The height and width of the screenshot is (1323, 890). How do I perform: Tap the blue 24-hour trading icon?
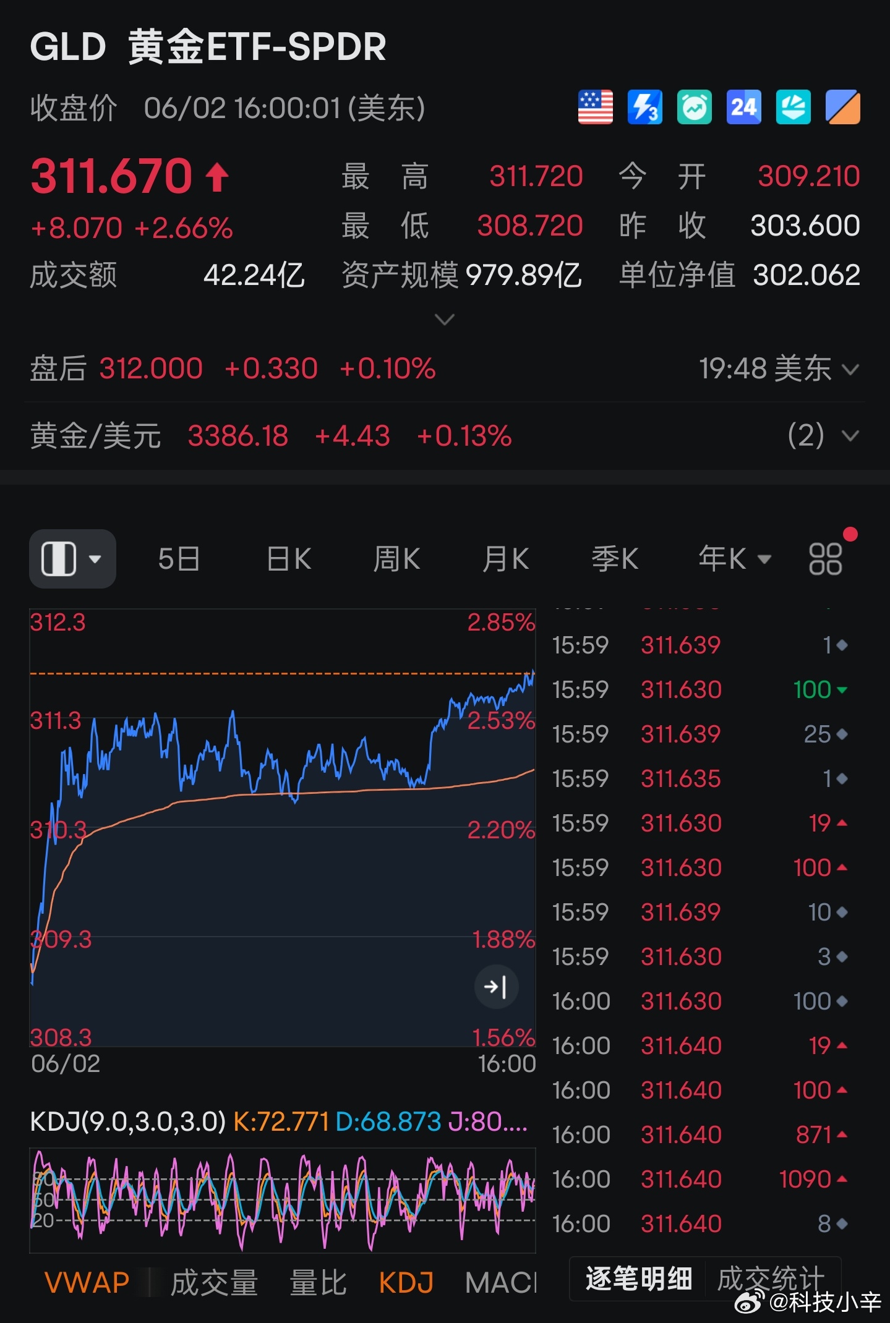click(x=743, y=107)
